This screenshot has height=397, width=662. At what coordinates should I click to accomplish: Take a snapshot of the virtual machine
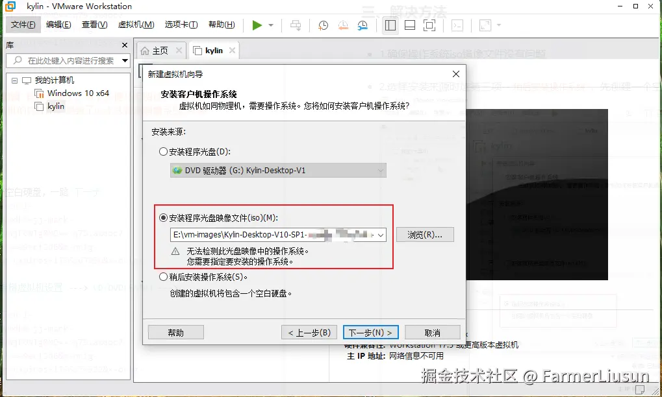323,25
